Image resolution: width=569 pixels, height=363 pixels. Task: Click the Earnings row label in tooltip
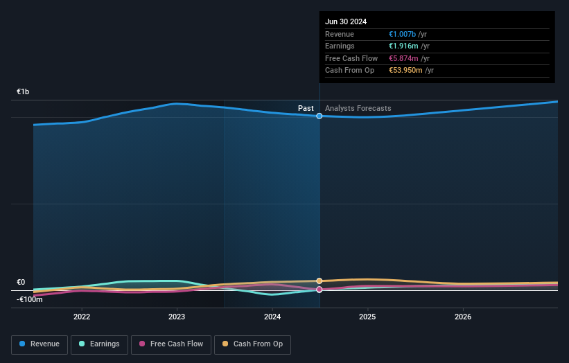[x=340, y=46]
